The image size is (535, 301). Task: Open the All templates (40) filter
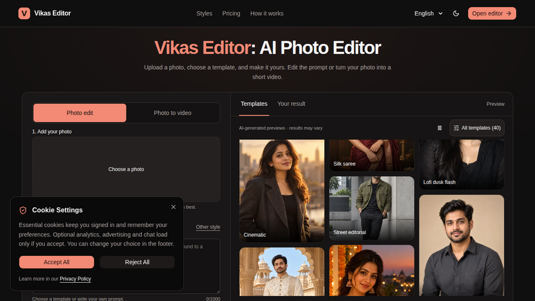pos(477,128)
